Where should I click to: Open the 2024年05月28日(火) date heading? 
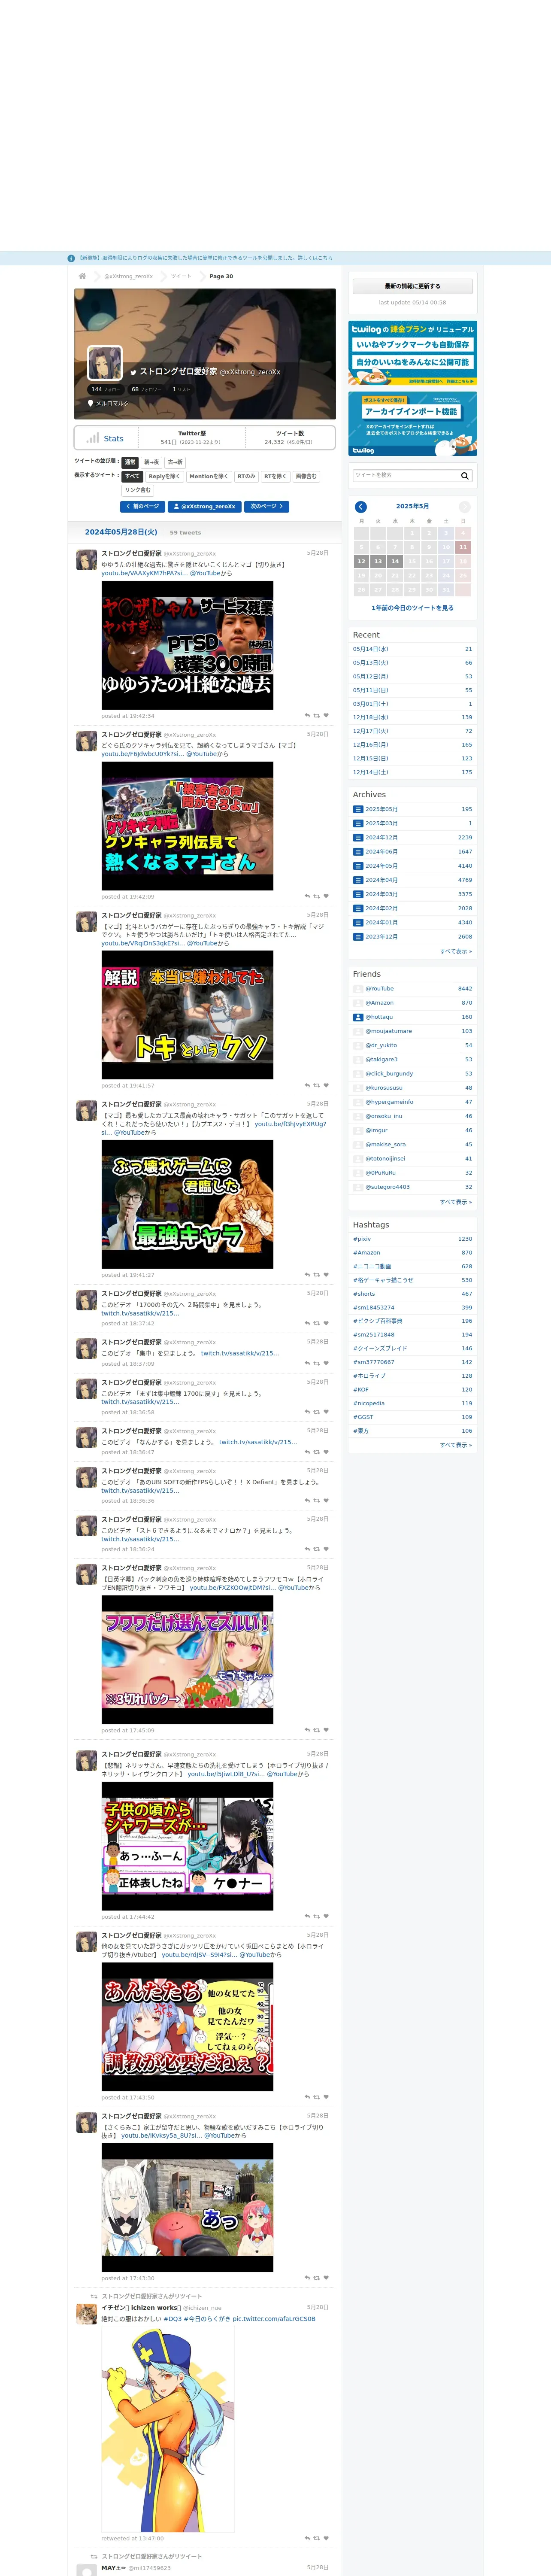click(121, 532)
